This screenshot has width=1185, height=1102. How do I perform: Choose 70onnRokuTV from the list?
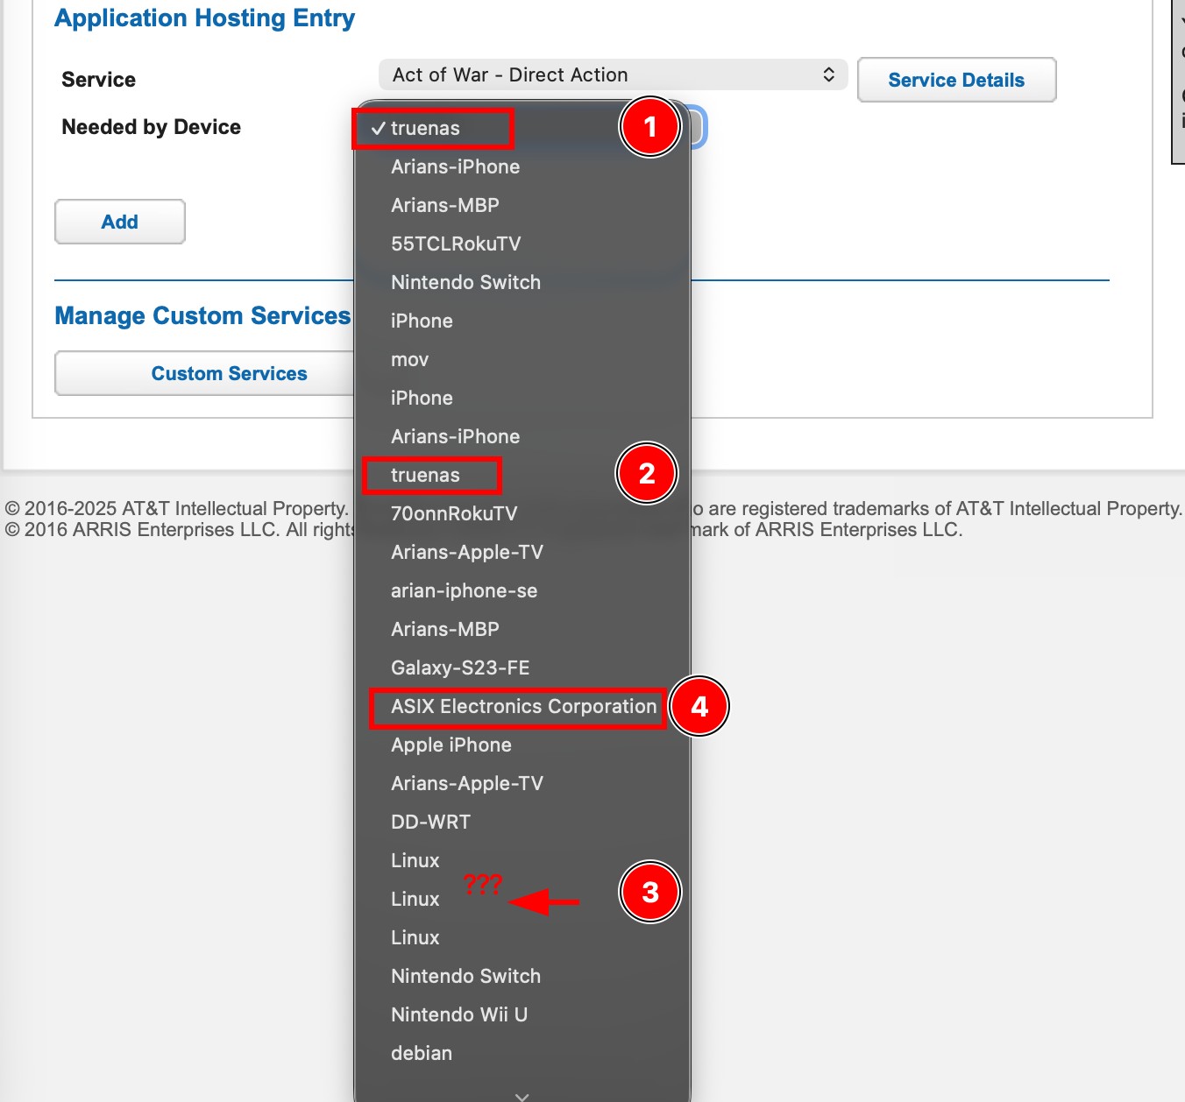coord(455,513)
